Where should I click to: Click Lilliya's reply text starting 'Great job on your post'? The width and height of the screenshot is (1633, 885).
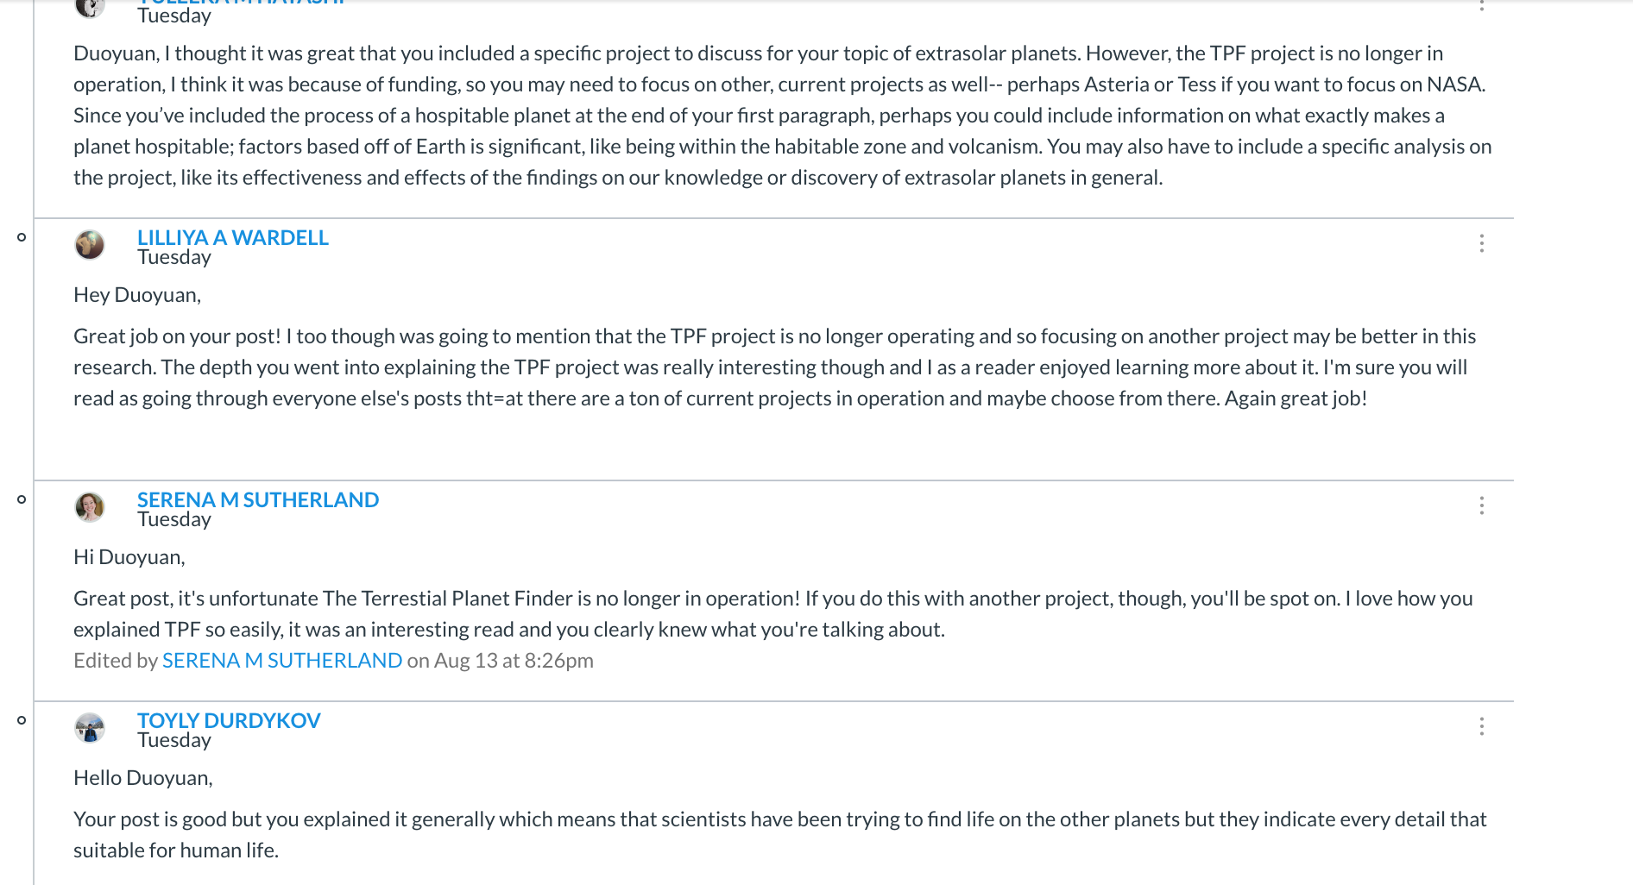point(774,367)
